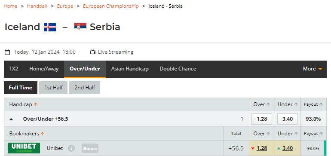Select the 1st Half period
The image size is (331, 156).
coord(53,88)
